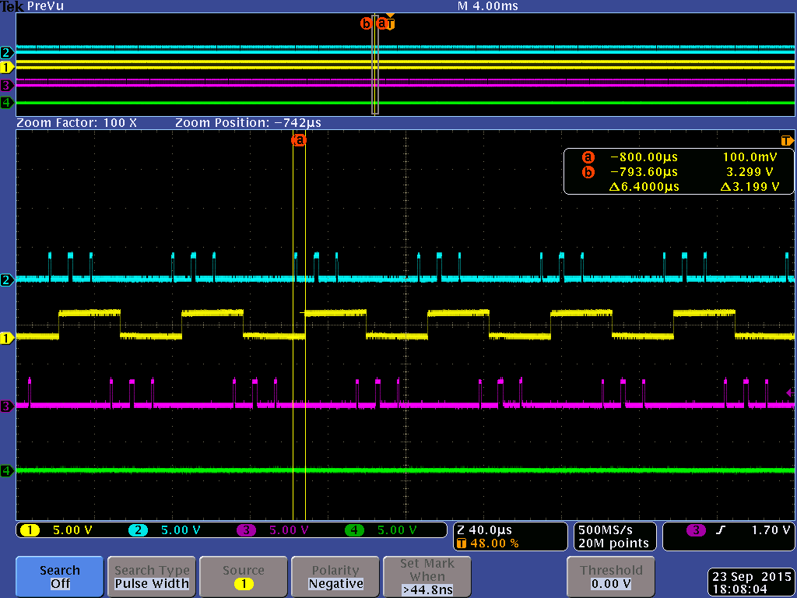Click Zoom Position: -742µs readout
Viewport: 797px width, 598px height.
pos(248,123)
